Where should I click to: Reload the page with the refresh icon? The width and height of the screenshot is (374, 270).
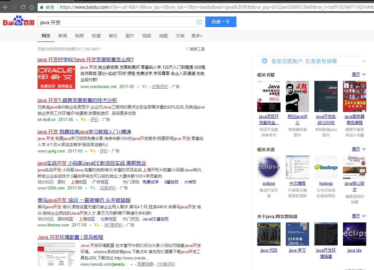[x=23, y=7]
